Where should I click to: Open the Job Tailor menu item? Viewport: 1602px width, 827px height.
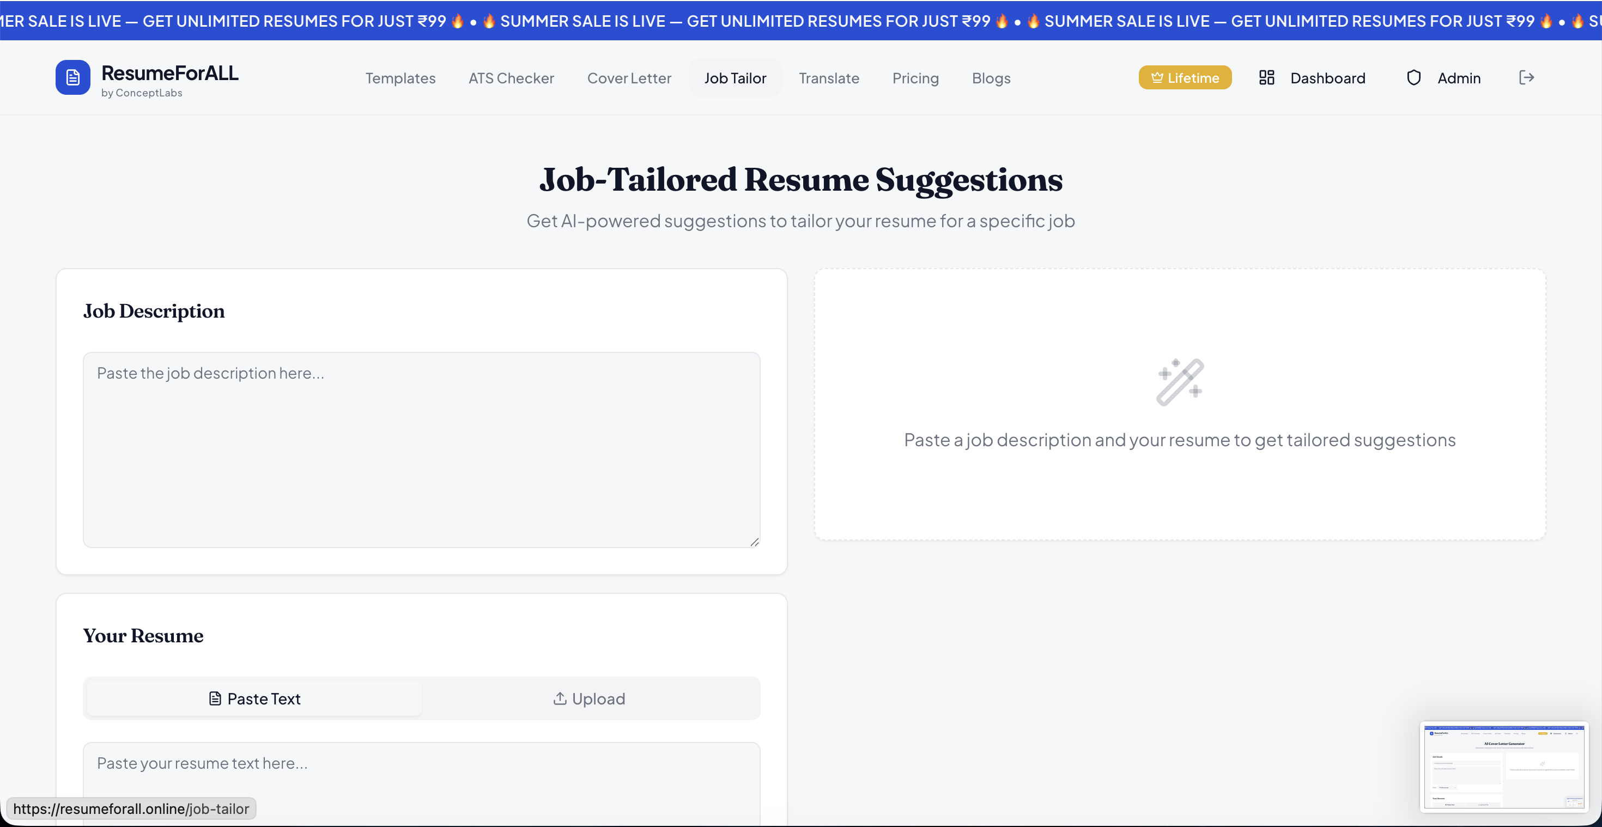pos(736,78)
